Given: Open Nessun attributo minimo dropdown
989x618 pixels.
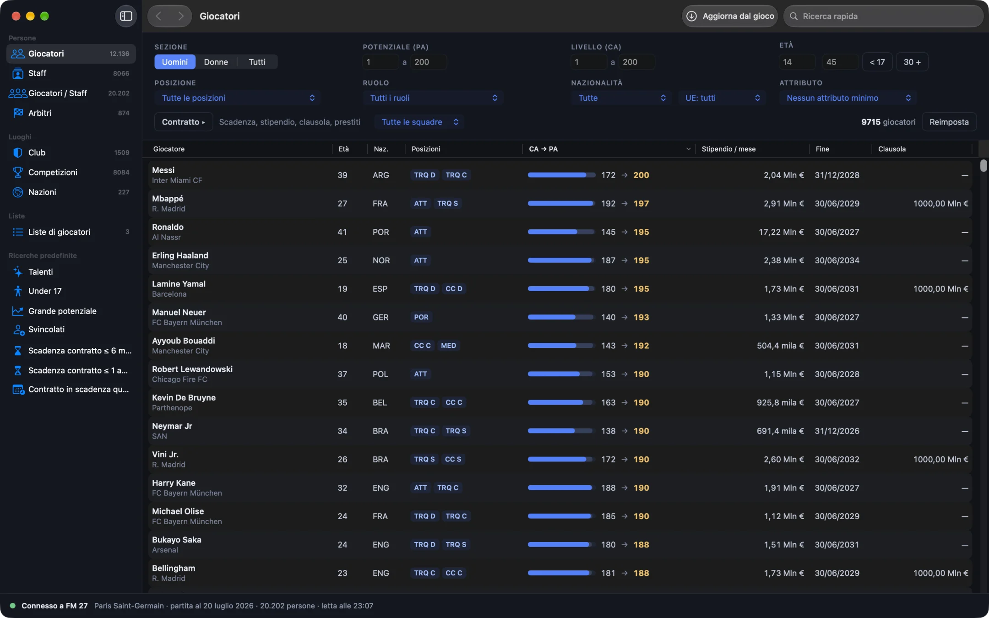Looking at the screenshot, I should (848, 98).
